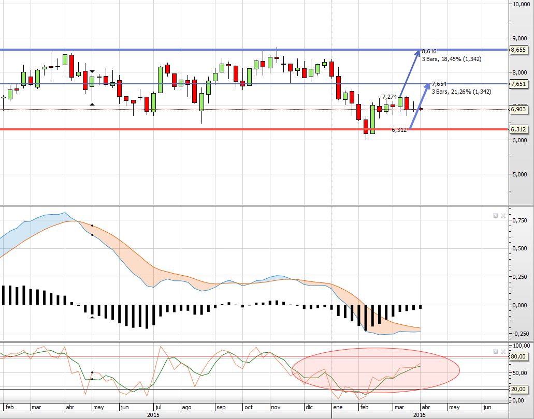Click the 5,000 price scale value
Image resolution: width=534 pixels, height=419 pixels.
tap(519, 174)
